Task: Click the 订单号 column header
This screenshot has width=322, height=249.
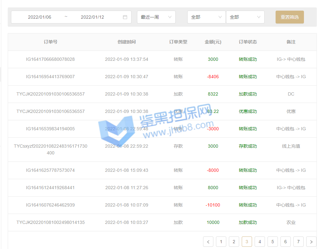Action: click(x=51, y=42)
